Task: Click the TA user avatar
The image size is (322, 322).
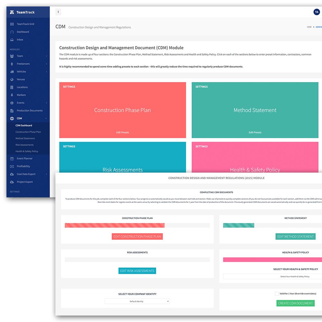Action: [x=317, y=12]
